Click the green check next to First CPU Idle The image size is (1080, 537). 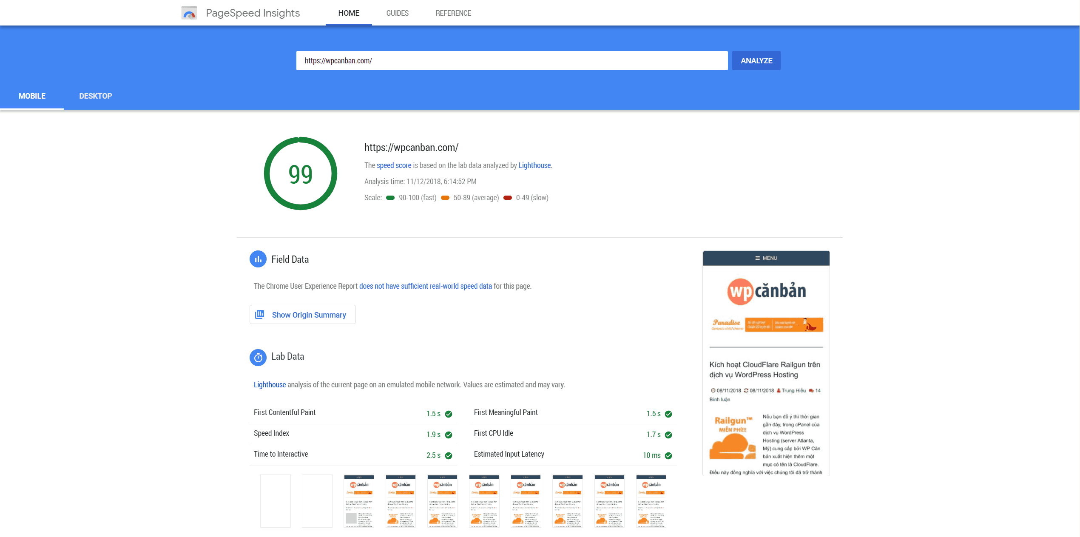point(668,435)
